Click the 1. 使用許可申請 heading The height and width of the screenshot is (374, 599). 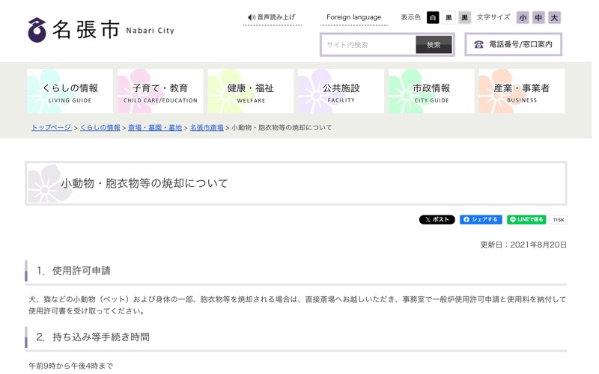click(x=73, y=271)
